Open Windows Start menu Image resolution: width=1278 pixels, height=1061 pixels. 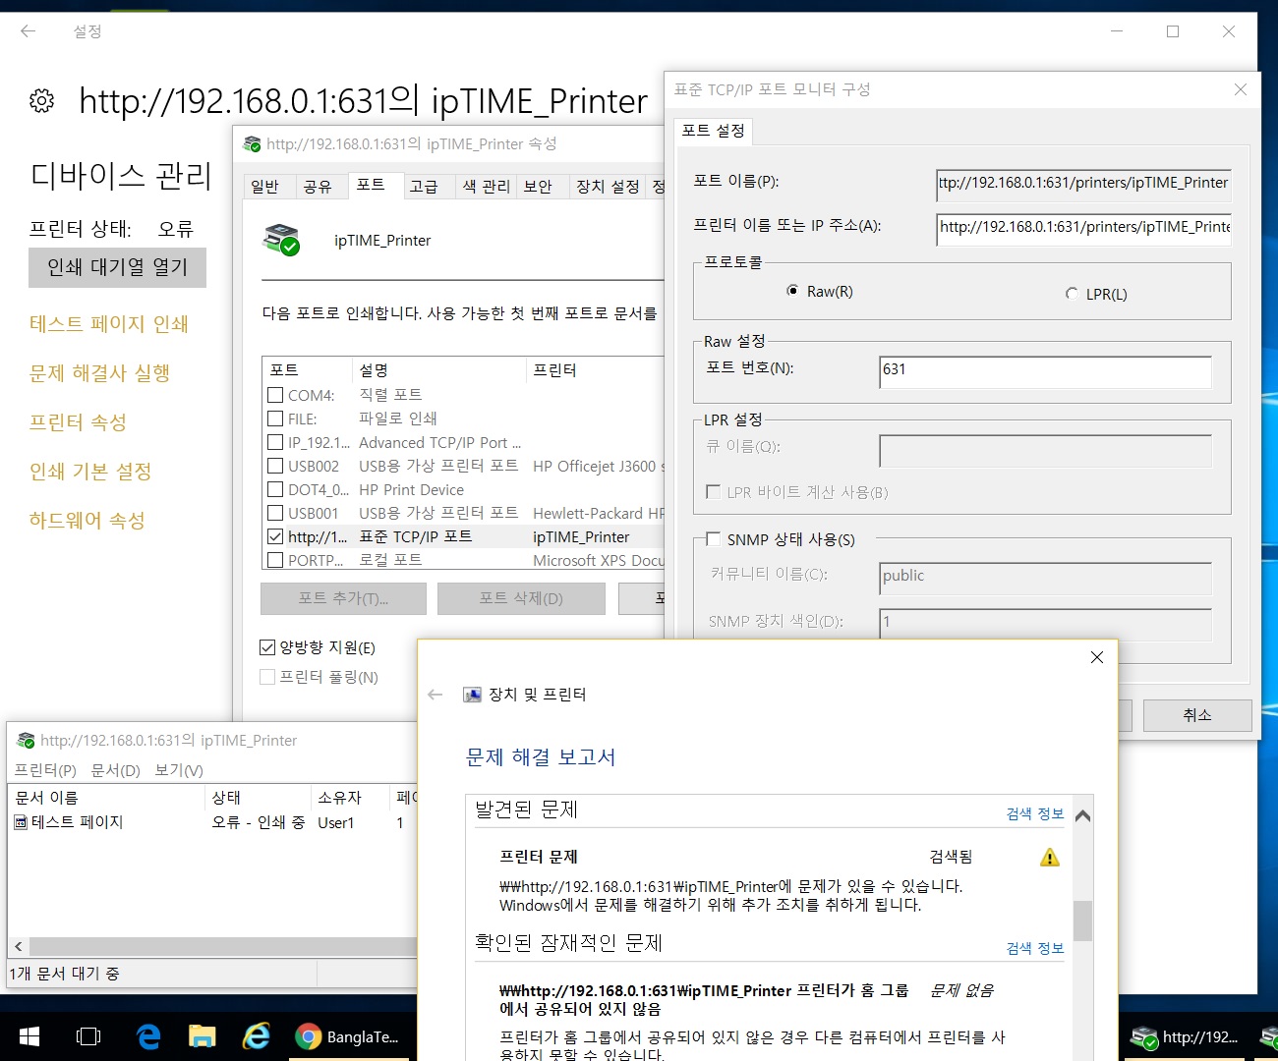[x=29, y=1036]
